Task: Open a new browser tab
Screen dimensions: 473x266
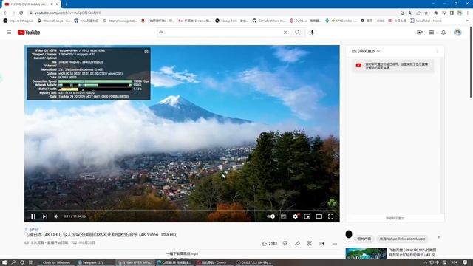Action: 67,4
